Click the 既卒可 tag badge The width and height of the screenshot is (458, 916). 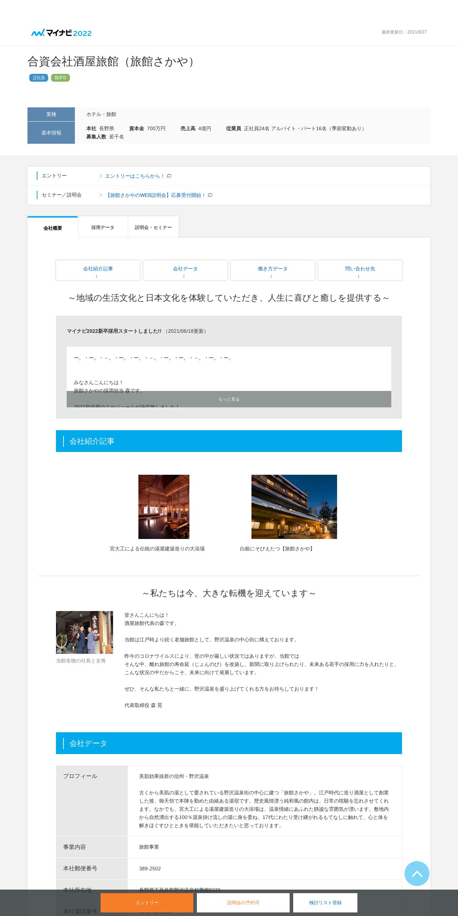(x=60, y=78)
